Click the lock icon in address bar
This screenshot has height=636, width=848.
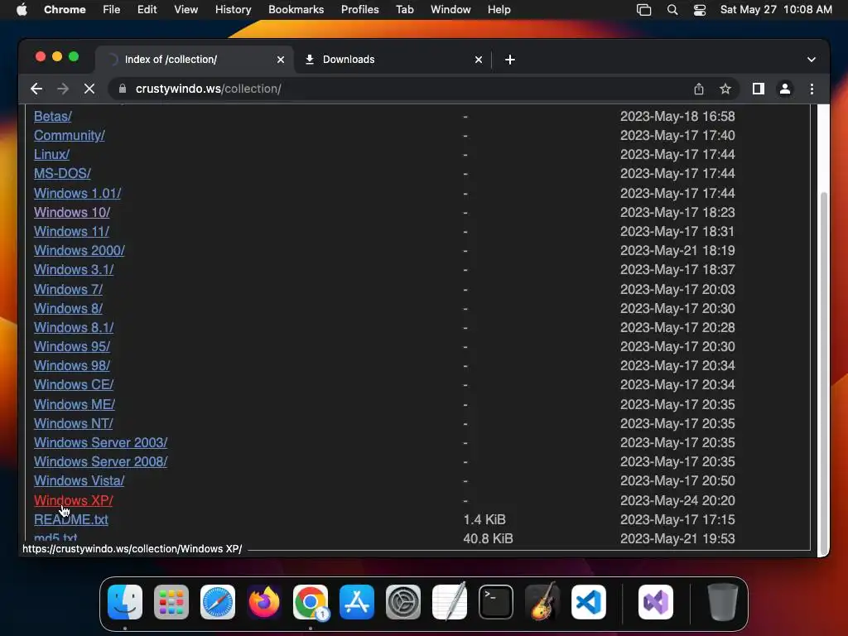click(123, 89)
